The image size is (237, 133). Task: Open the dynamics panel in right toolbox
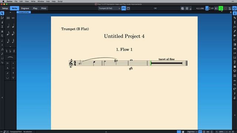(x=235, y=31)
